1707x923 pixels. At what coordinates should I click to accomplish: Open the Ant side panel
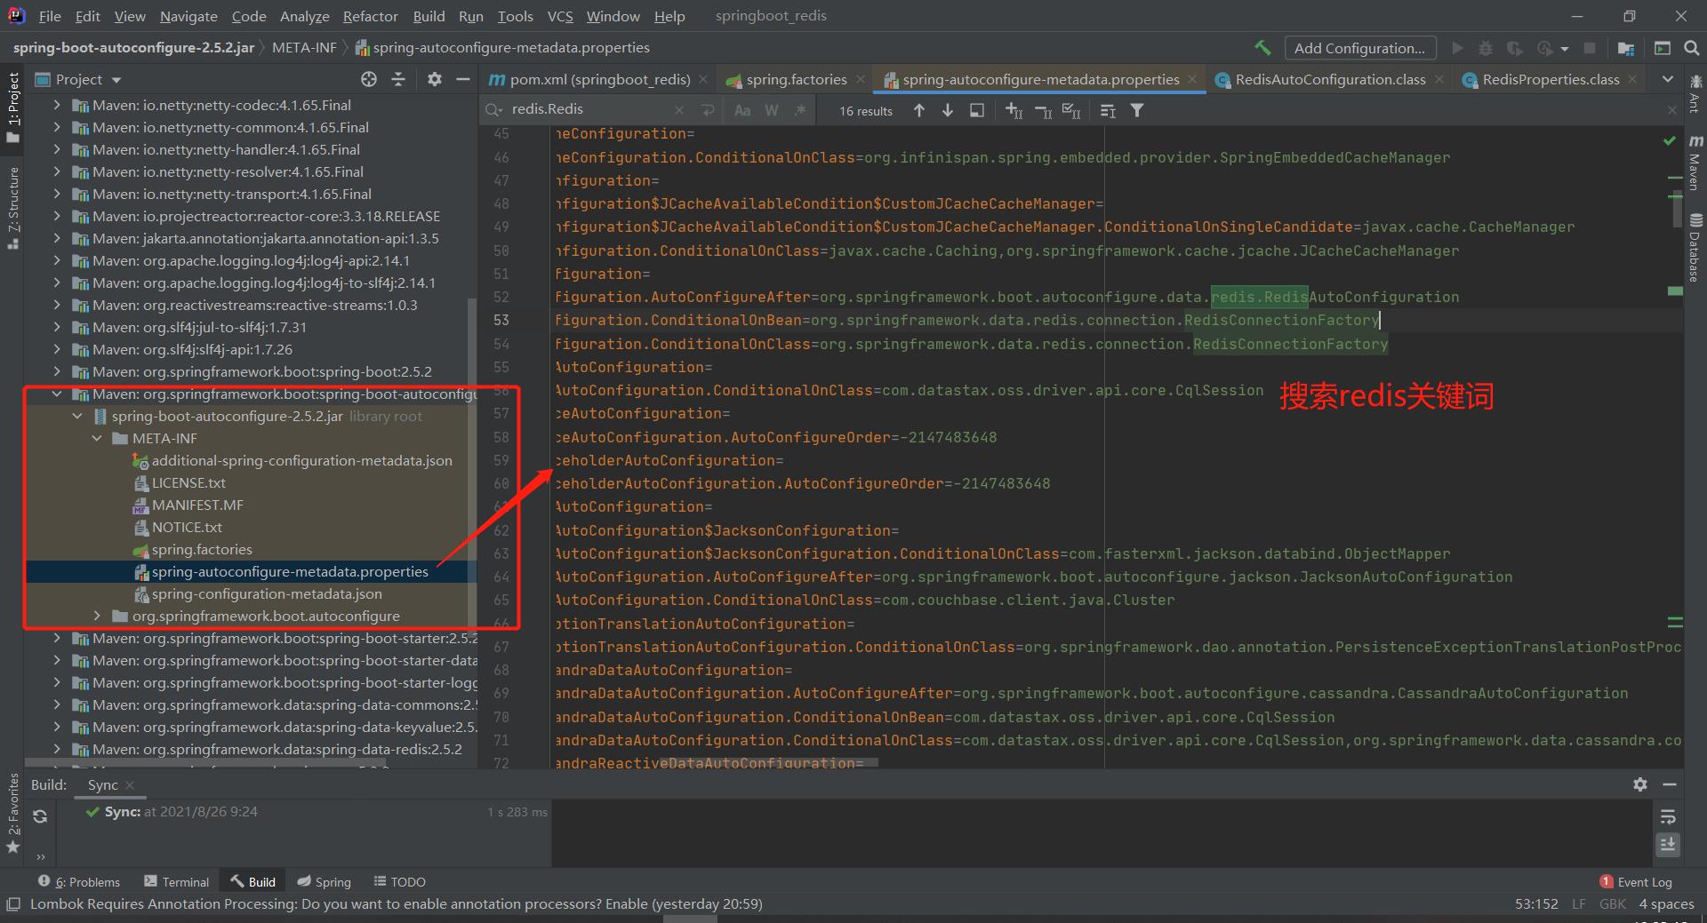click(1695, 94)
